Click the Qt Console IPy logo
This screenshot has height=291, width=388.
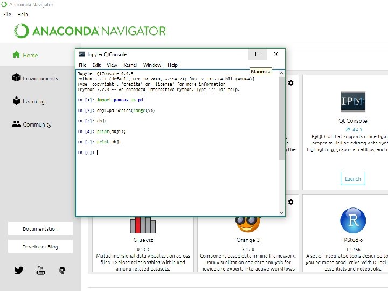point(353,101)
